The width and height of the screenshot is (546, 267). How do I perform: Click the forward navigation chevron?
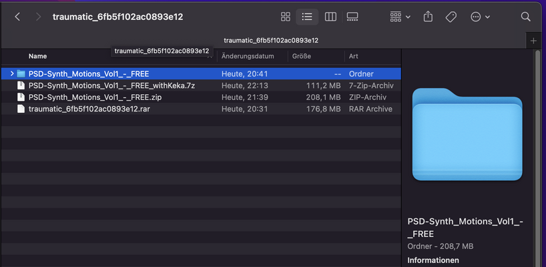tap(38, 17)
